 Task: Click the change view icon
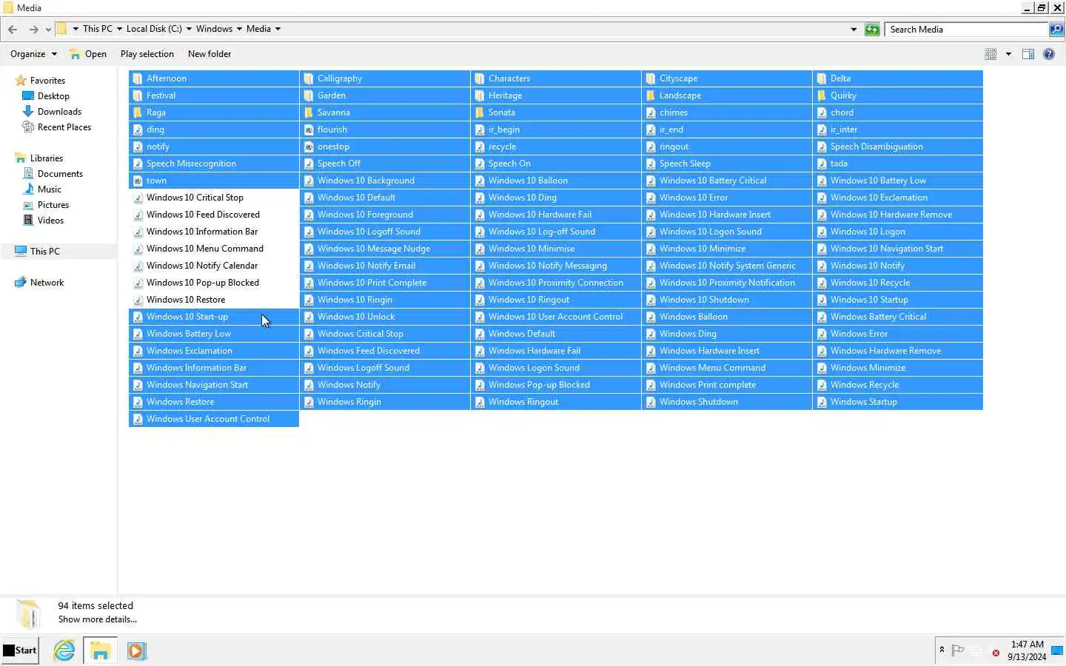coord(991,54)
